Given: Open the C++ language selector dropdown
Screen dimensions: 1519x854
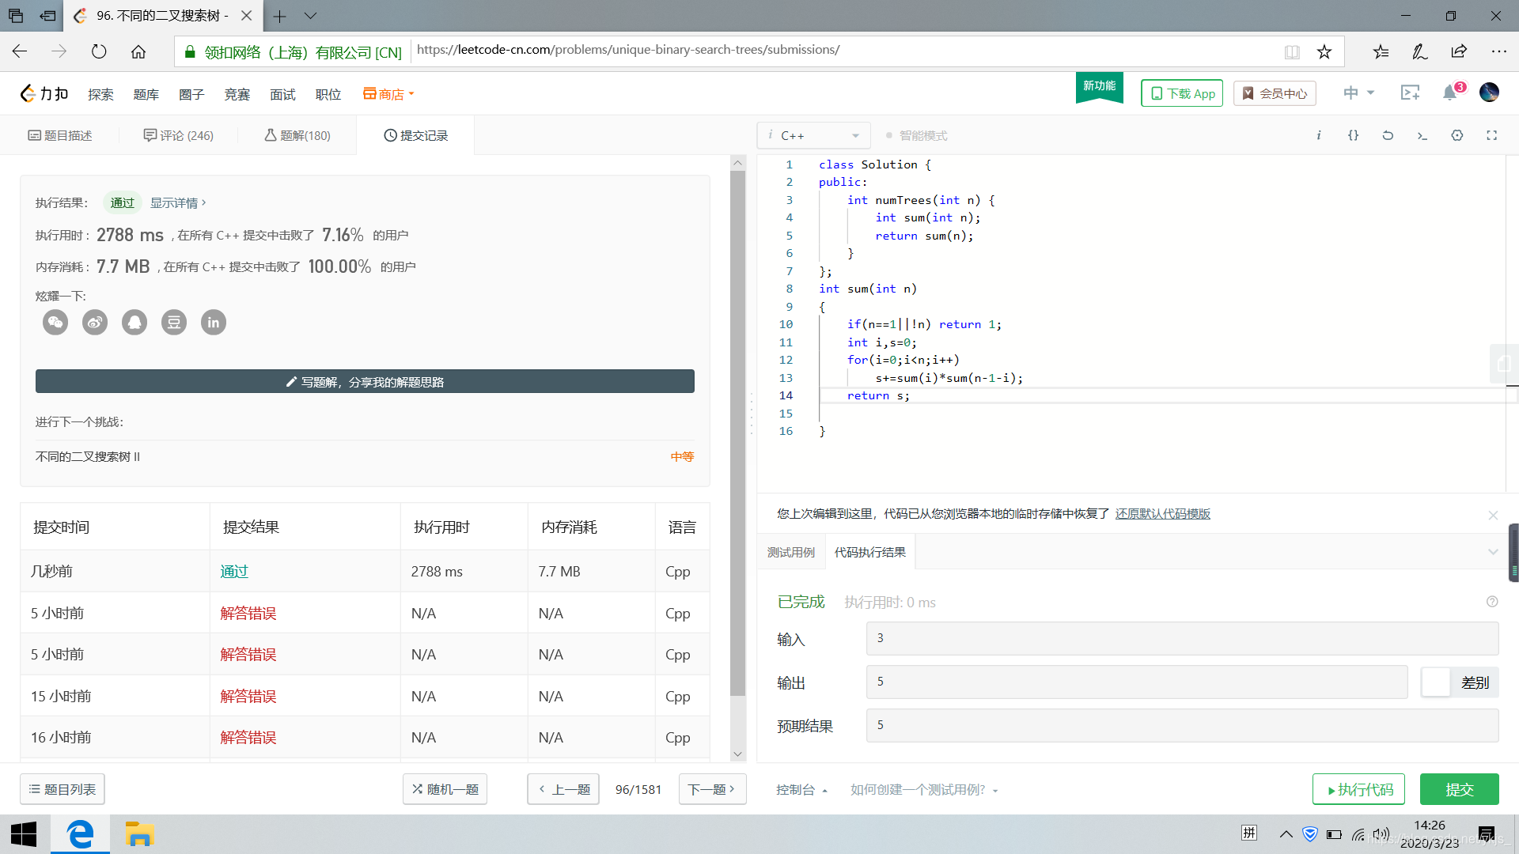Looking at the screenshot, I should [814, 135].
